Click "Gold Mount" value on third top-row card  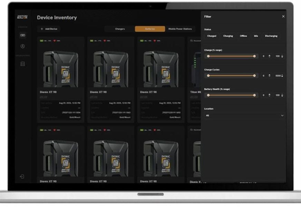coord(175,117)
